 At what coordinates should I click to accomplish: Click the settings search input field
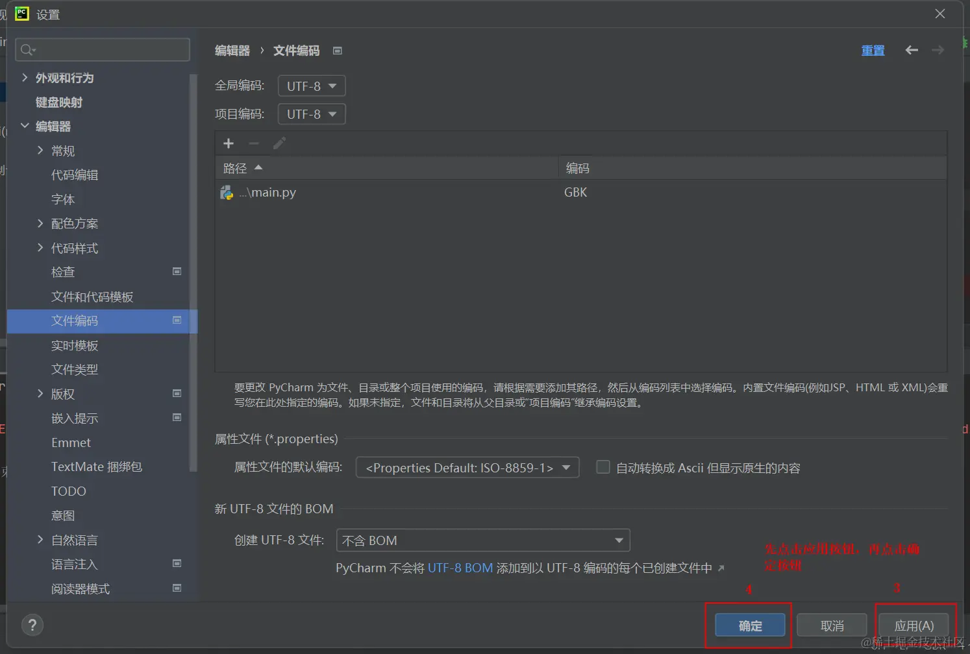coord(103,49)
